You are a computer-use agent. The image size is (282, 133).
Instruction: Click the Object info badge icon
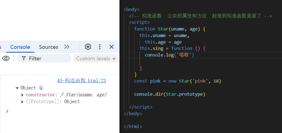[x=41, y=88]
